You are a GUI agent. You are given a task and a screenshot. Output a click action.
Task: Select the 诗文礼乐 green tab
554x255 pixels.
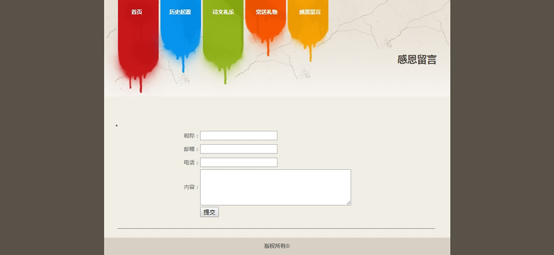coord(223,12)
